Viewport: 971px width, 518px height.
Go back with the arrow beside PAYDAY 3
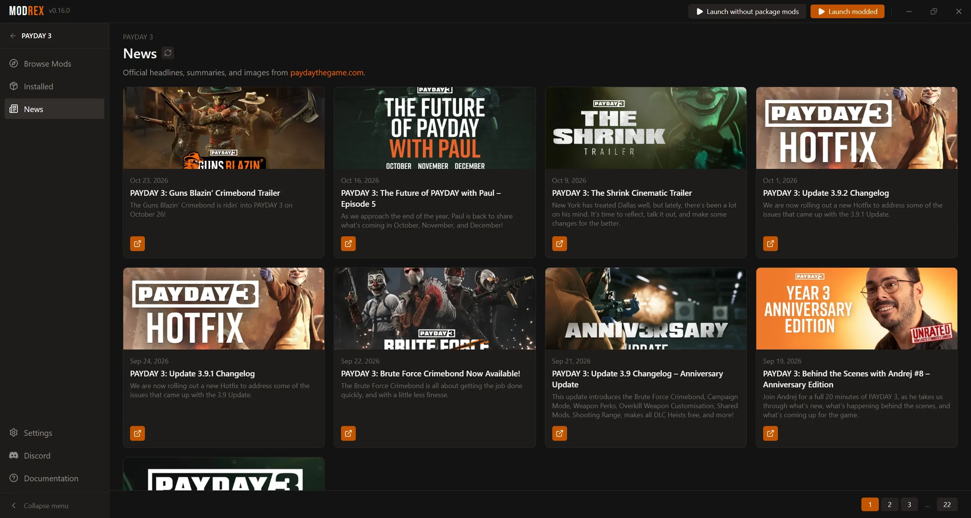pos(13,36)
